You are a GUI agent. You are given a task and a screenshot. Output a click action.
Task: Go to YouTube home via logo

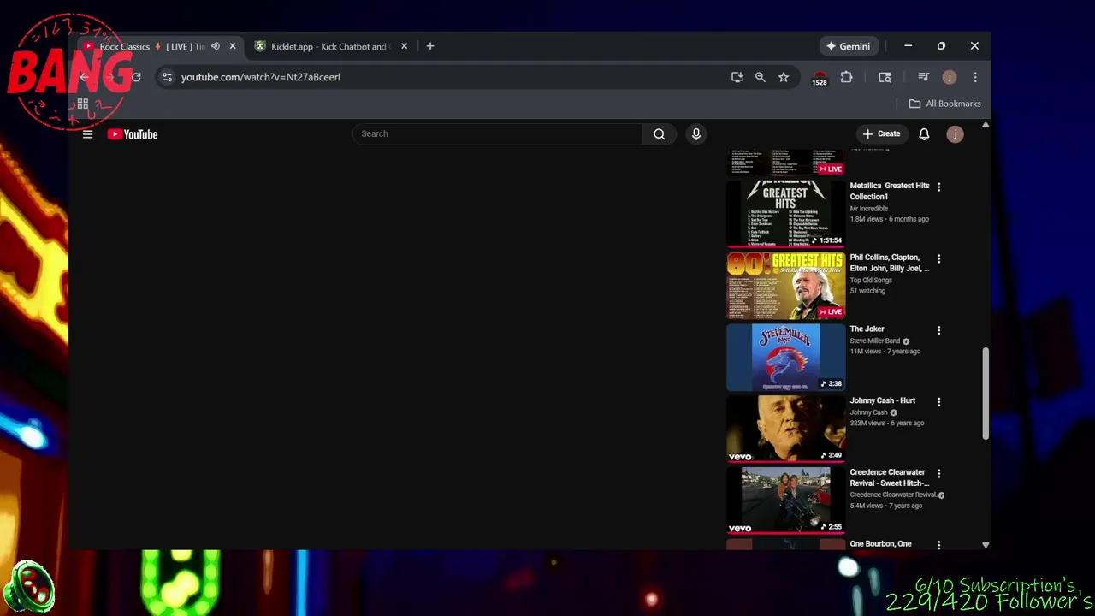(133, 134)
